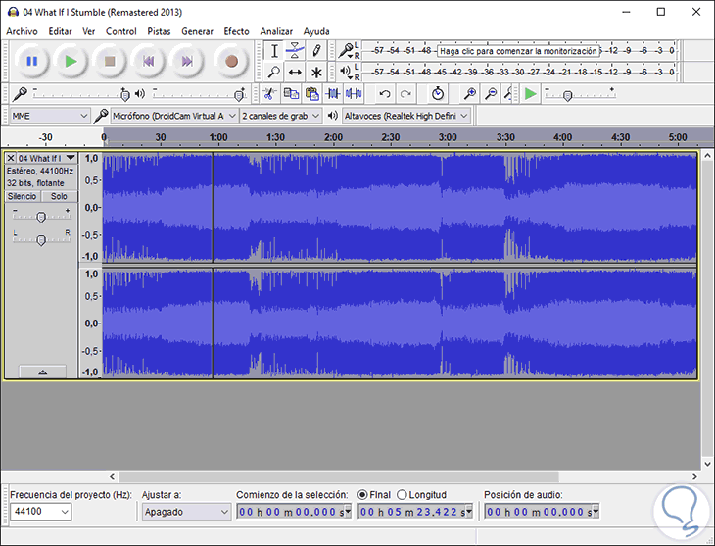
Task: Skip to start of the track
Action: [x=147, y=61]
